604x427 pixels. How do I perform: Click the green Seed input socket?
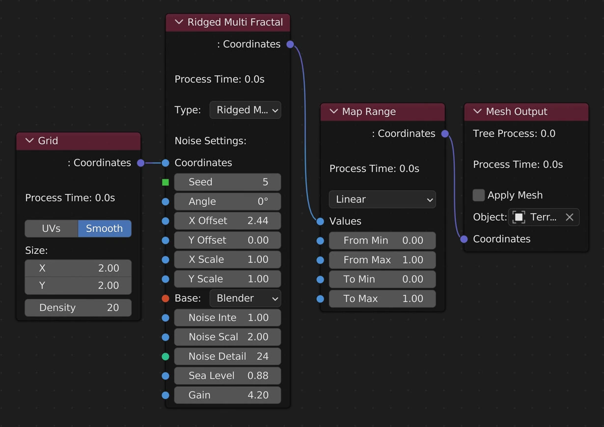[165, 182]
